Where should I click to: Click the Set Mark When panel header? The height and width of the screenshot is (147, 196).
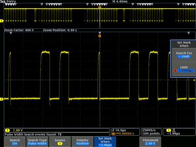click(184, 44)
